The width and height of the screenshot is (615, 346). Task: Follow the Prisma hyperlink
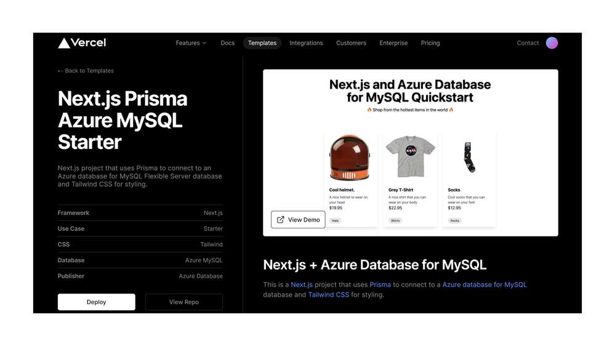380,285
